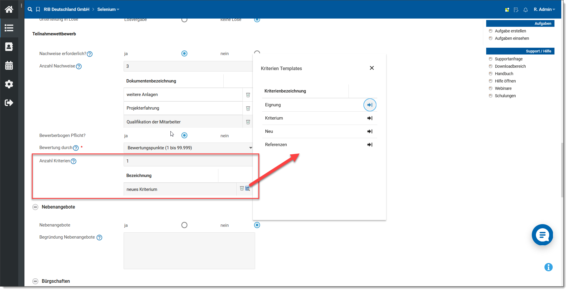Delete the 'neues Kriterium' criterion
The height and width of the screenshot is (291, 568).
[x=242, y=189]
